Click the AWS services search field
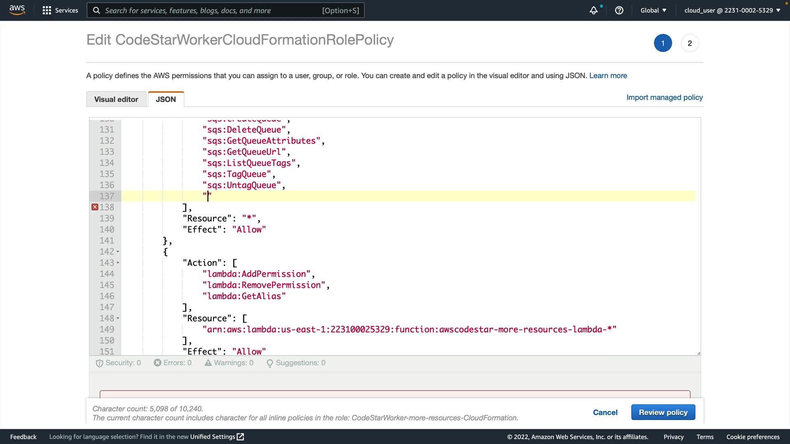 pyautogui.click(x=225, y=10)
